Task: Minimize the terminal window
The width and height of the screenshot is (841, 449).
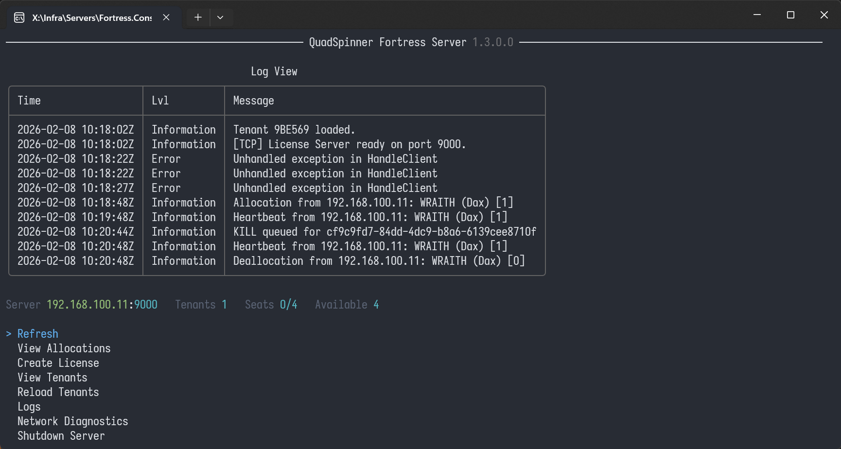Action: [757, 15]
